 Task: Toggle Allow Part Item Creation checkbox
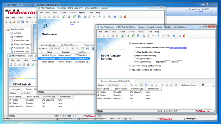pyautogui.click(x=130, y=44)
